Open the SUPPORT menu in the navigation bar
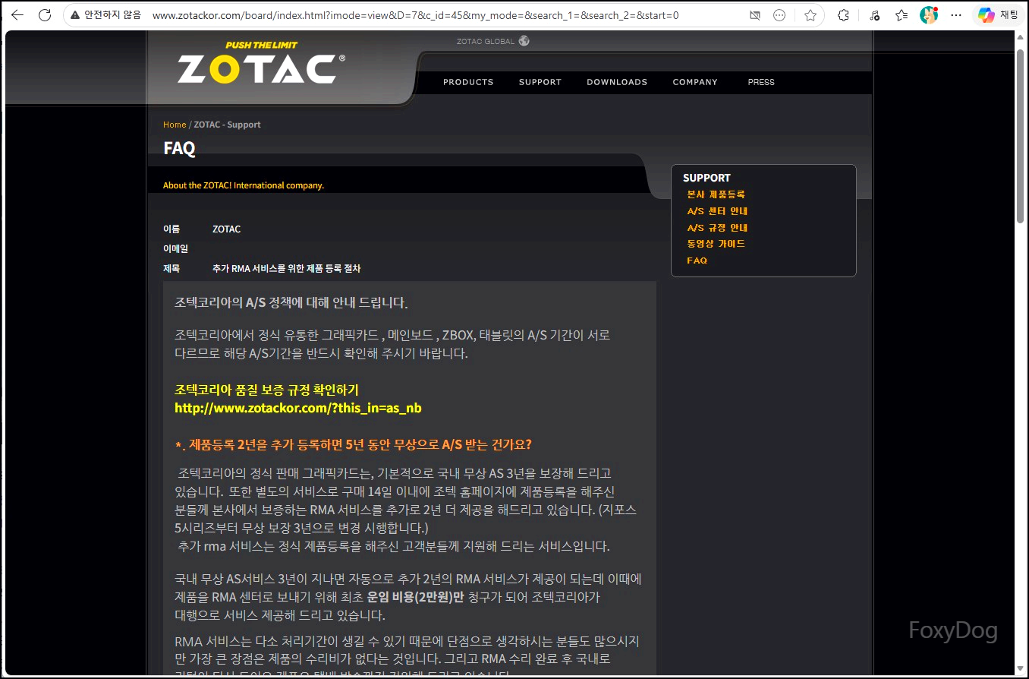The width and height of the screenshot is (1029, 679). click(x=540, y=82)
